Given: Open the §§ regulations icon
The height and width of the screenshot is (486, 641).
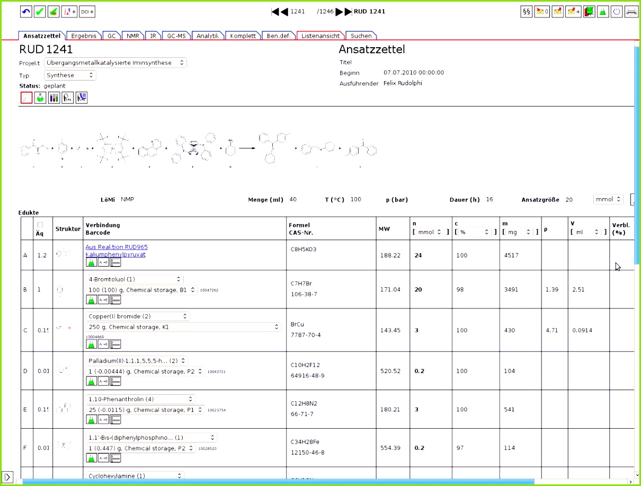Looking at the screenshot, I should click(526, 11).
